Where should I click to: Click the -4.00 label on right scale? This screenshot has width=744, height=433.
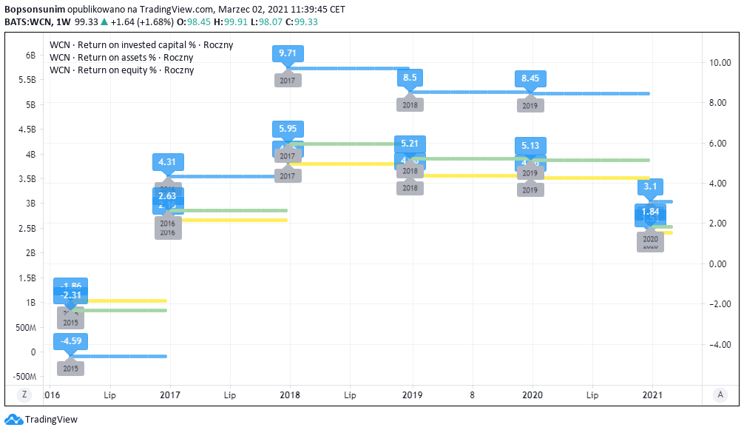[x=720, y=345]
